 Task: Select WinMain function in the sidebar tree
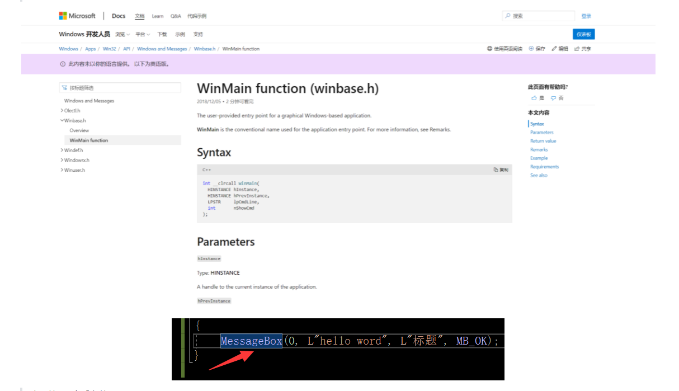tap(122, 140)
